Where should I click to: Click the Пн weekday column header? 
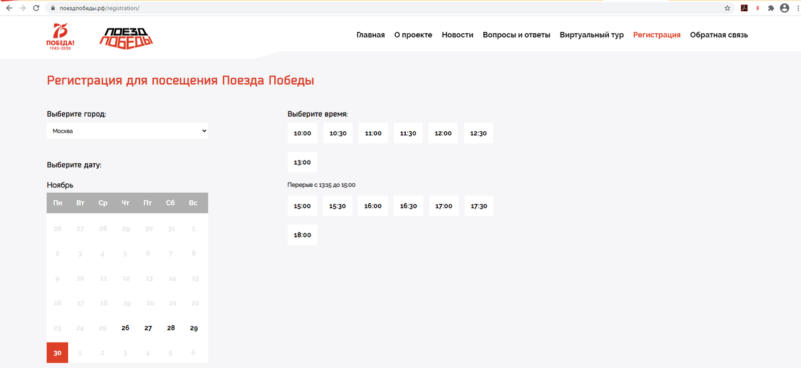tap(57, 203)
